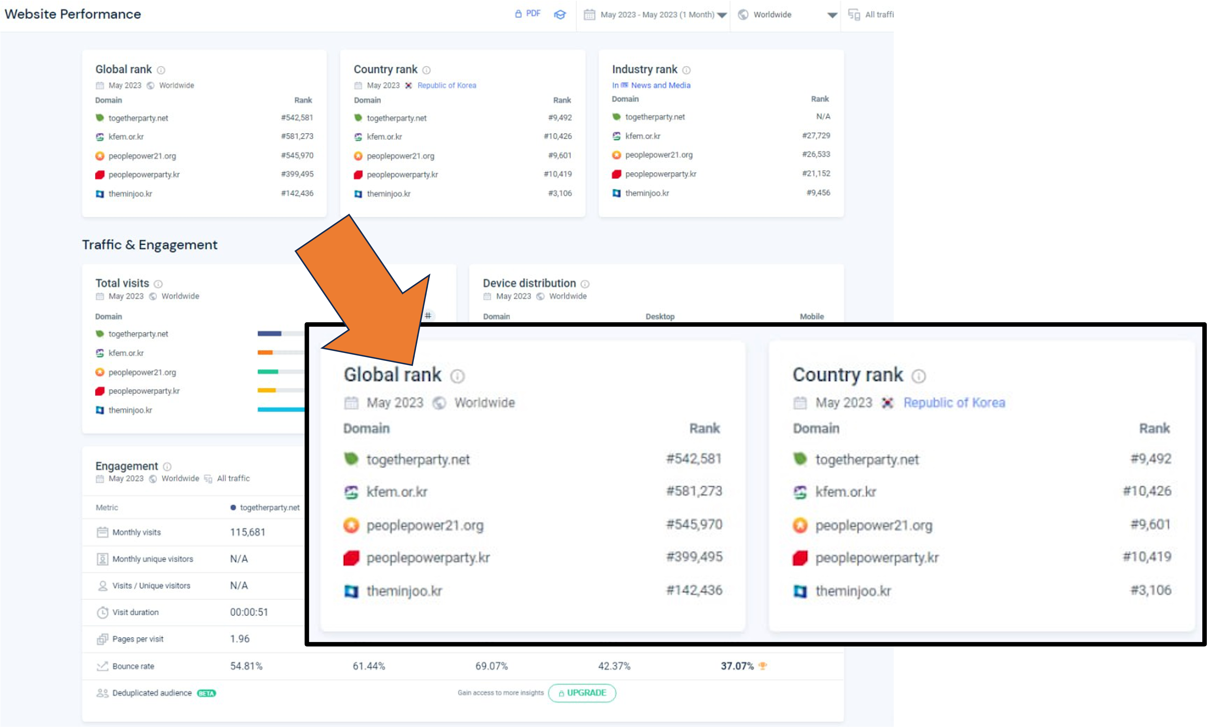Click theminjoo.kr in the Total visits list
The image size is (1207, 727).
coord(130,410)
